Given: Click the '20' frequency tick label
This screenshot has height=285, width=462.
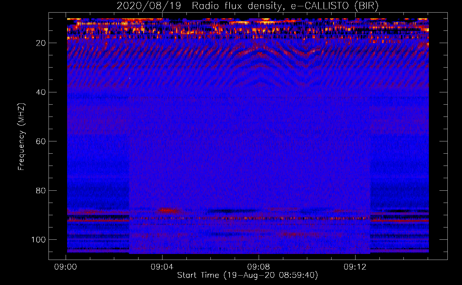Looking at the screenshot, I should tap(41, 43).
